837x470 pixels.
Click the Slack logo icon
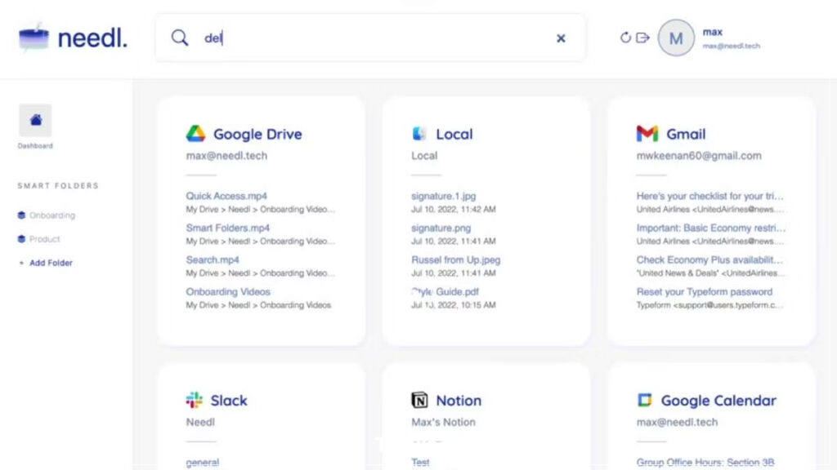click(x=195, y=400)
